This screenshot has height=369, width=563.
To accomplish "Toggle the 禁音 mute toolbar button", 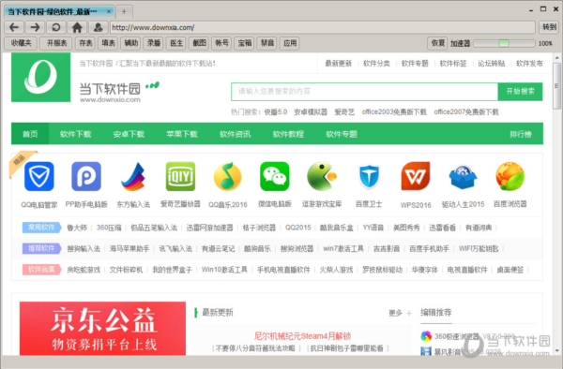I will coord(267,43).
